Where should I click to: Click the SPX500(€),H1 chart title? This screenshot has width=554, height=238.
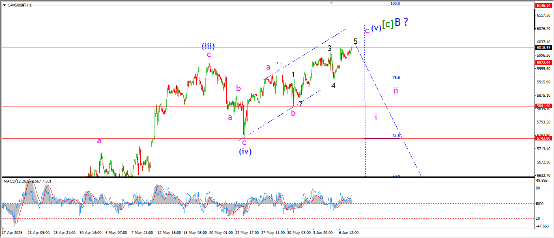pyautogui.click(x=20, y=5)
